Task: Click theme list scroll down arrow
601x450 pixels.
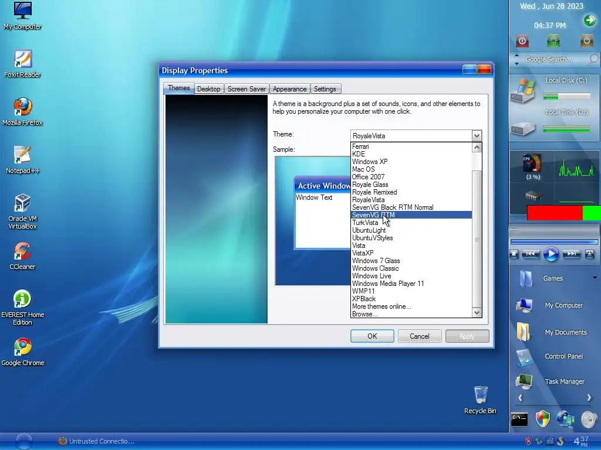Action: point(477,313)
